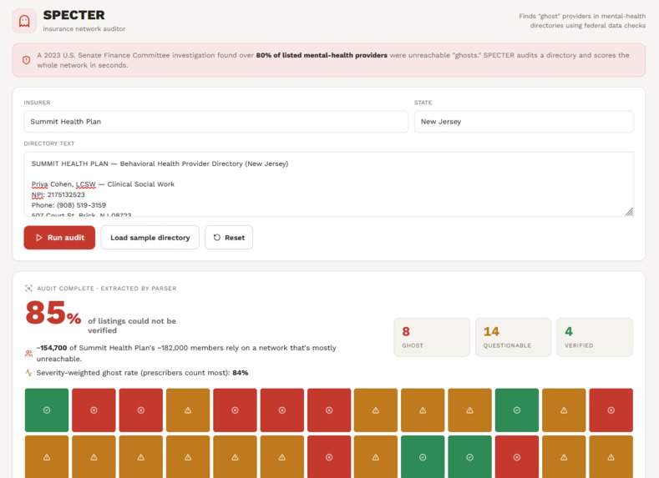Click 'Priya Cohen, LCSW — Clinical Social Work' line
The image size is (659, 478).
[103, 184]
